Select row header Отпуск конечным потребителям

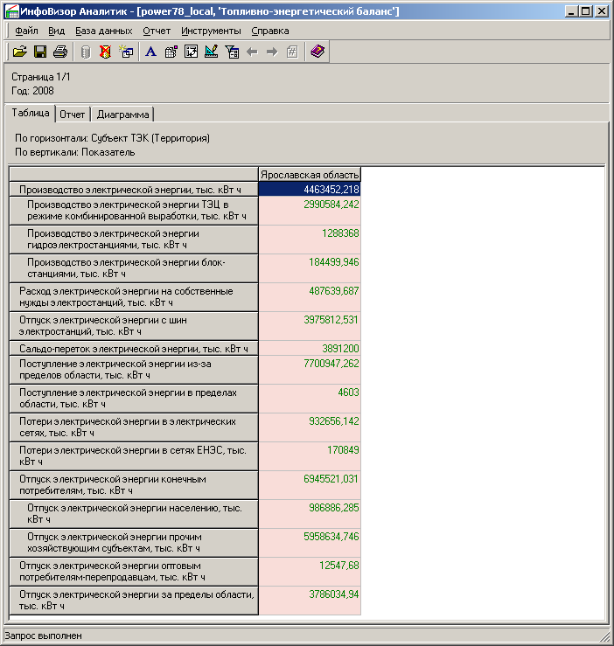pyautogui.click(x=134, y=485)
